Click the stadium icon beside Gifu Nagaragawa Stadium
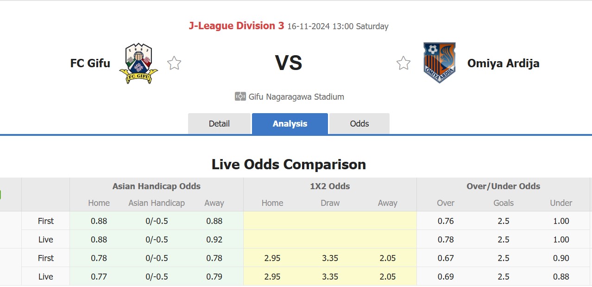592x287 pixels. coord(240,96)
